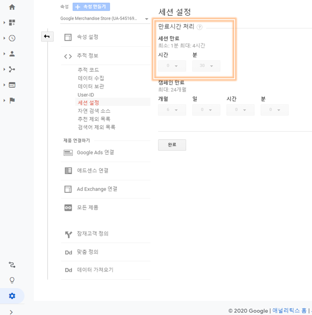Screen dimensions: 312x315
Task: Click the 완료 button
Action: pos(172,145)
